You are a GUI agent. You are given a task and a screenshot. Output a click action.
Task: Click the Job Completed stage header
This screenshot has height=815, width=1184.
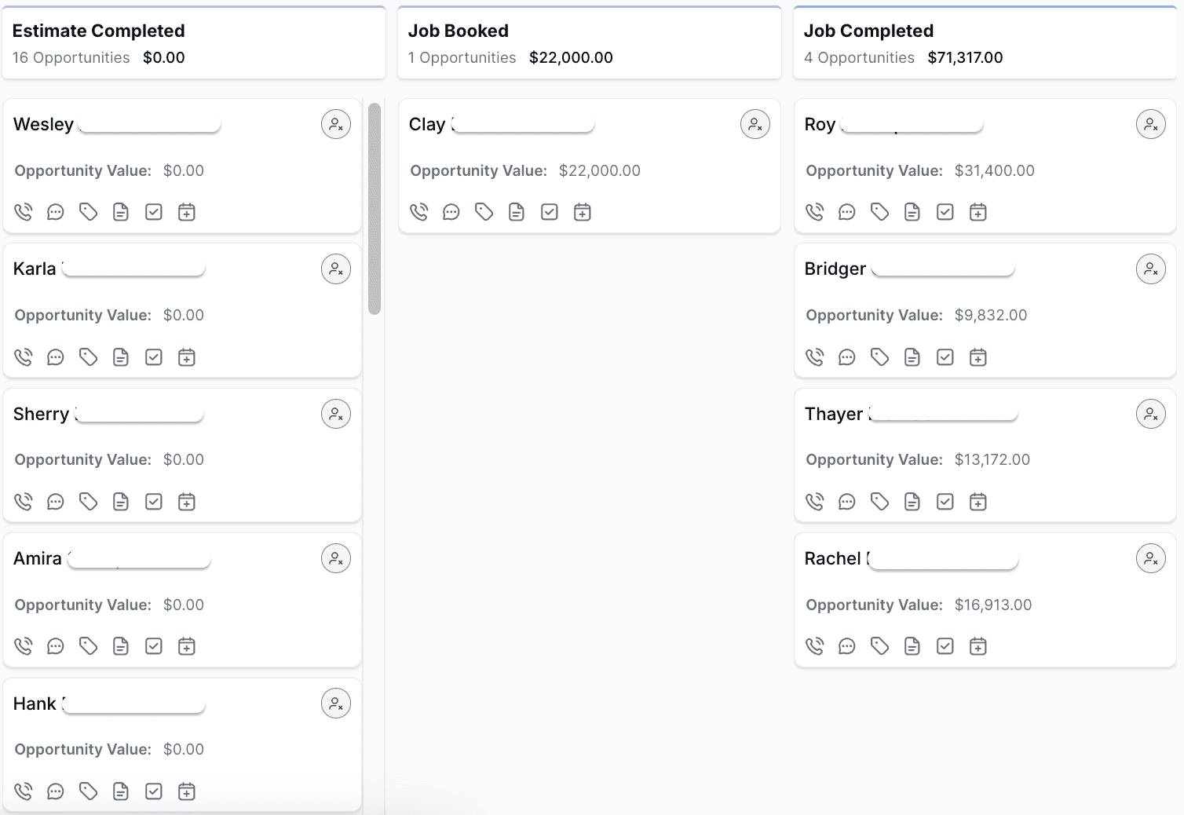985,43
